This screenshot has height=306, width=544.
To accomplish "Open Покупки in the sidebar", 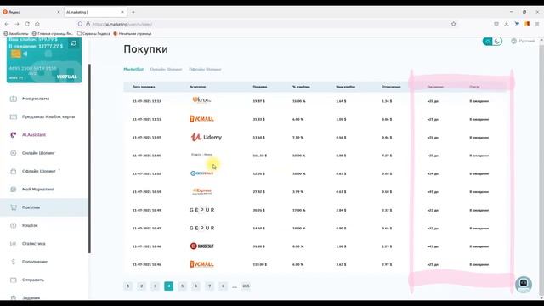I will pyautogui.click(x=44, y=207).
